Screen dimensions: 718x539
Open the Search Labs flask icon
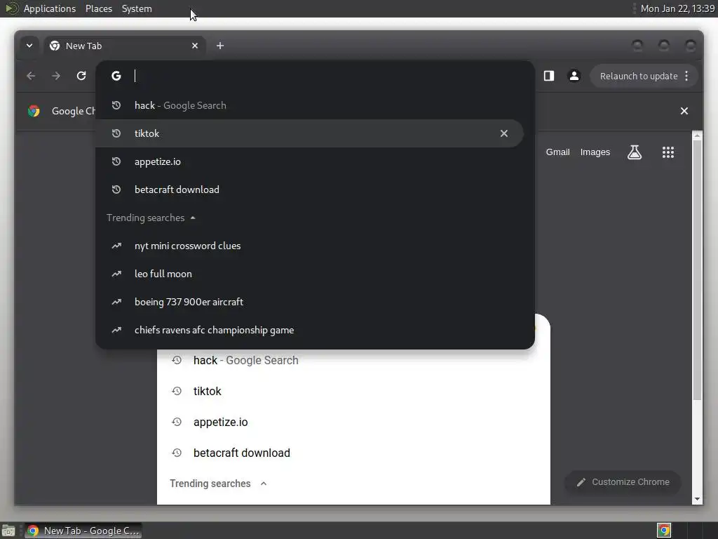[x=634, y=152]
